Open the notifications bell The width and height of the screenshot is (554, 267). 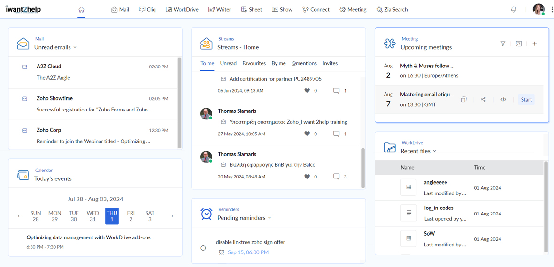514,9
